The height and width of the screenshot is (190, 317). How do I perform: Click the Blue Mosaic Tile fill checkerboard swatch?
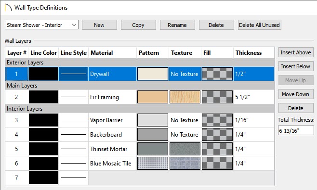[217, 163]
